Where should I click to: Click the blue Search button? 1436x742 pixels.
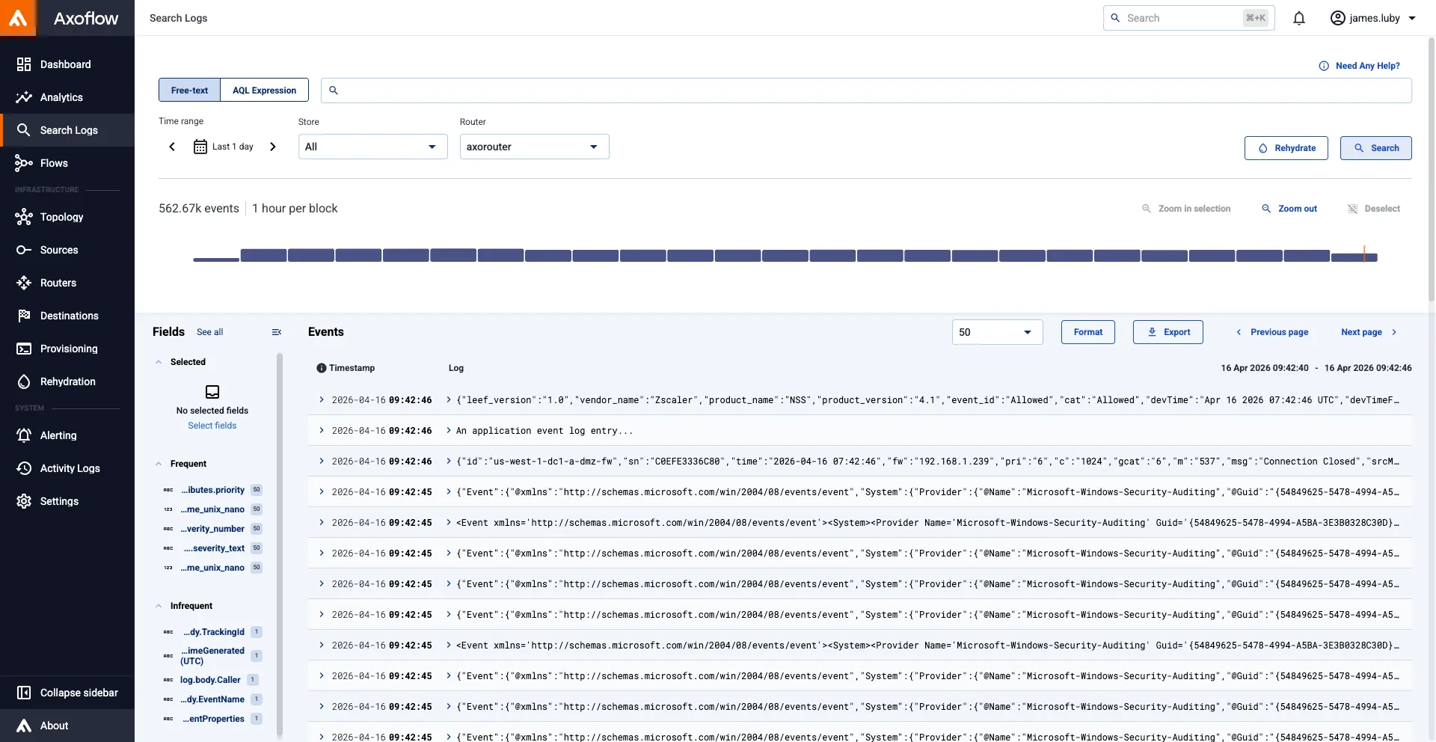(1375, 148)
